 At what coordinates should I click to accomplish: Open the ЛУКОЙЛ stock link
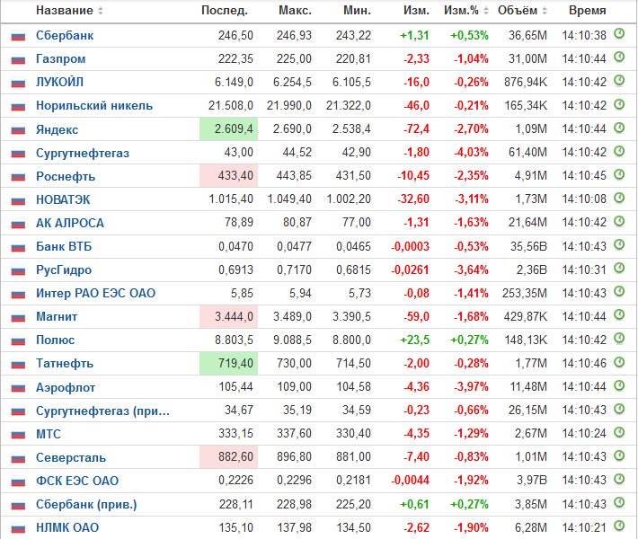(x=60, y=82)
